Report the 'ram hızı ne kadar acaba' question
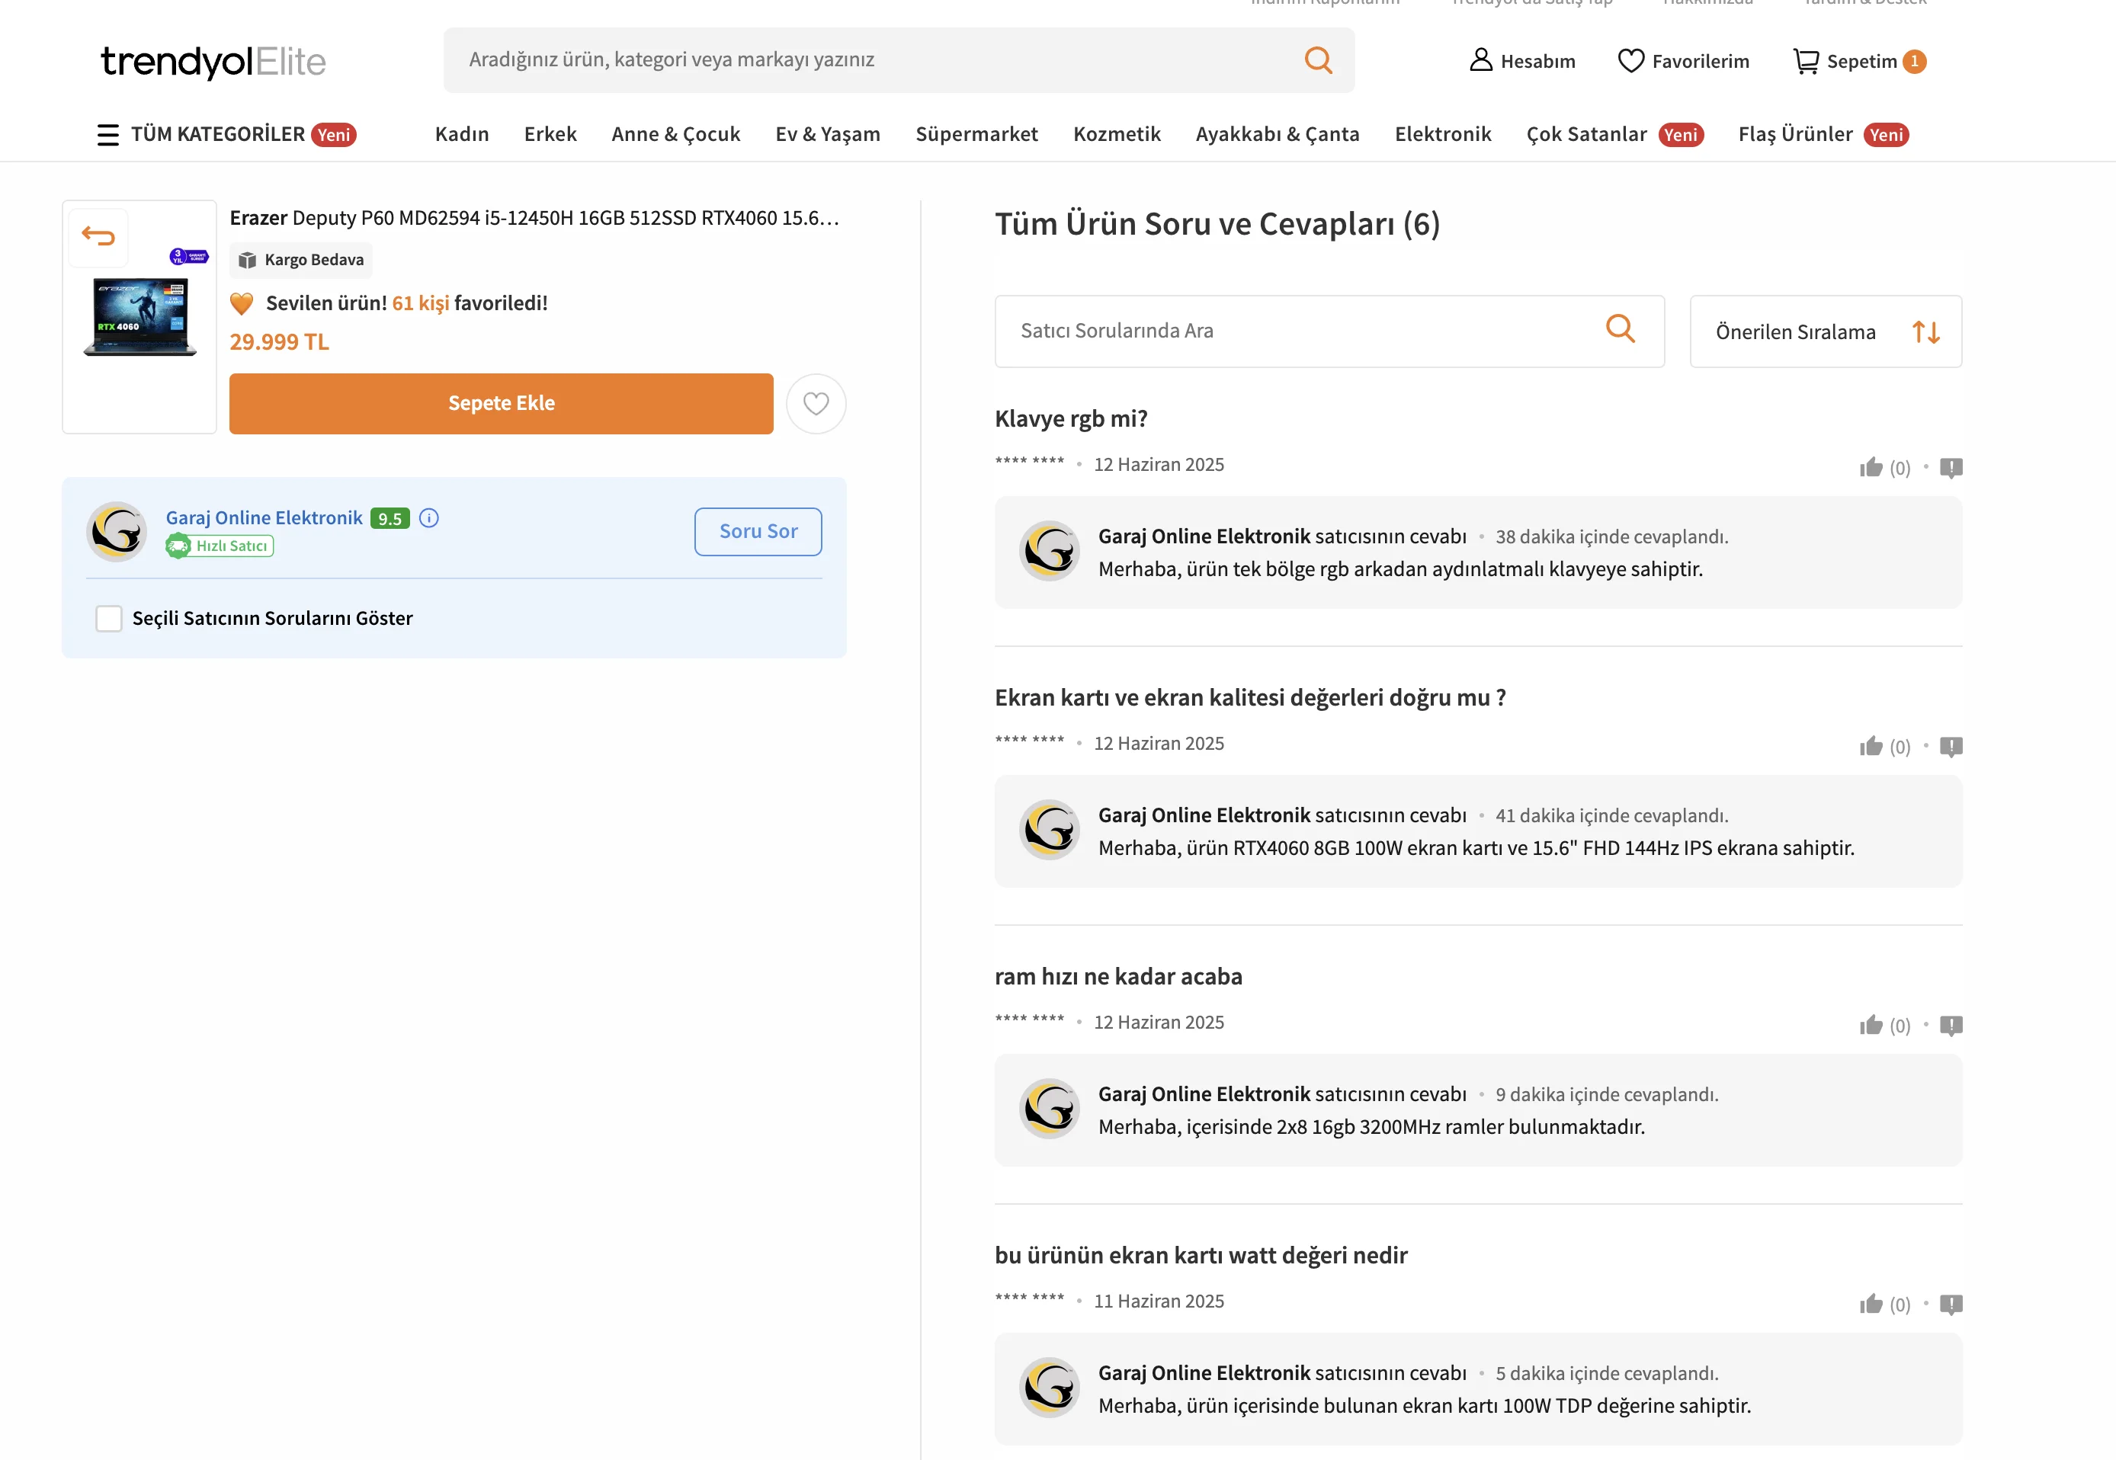 (1951, 1026)
